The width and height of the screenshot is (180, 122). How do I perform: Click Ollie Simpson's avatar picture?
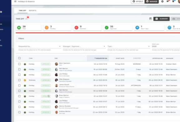pos(56,80)
